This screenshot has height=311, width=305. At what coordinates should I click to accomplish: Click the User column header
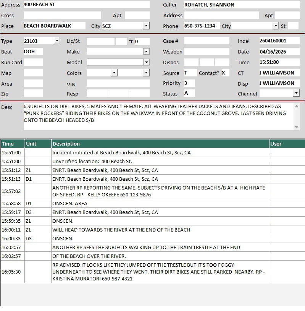(286, 144)
